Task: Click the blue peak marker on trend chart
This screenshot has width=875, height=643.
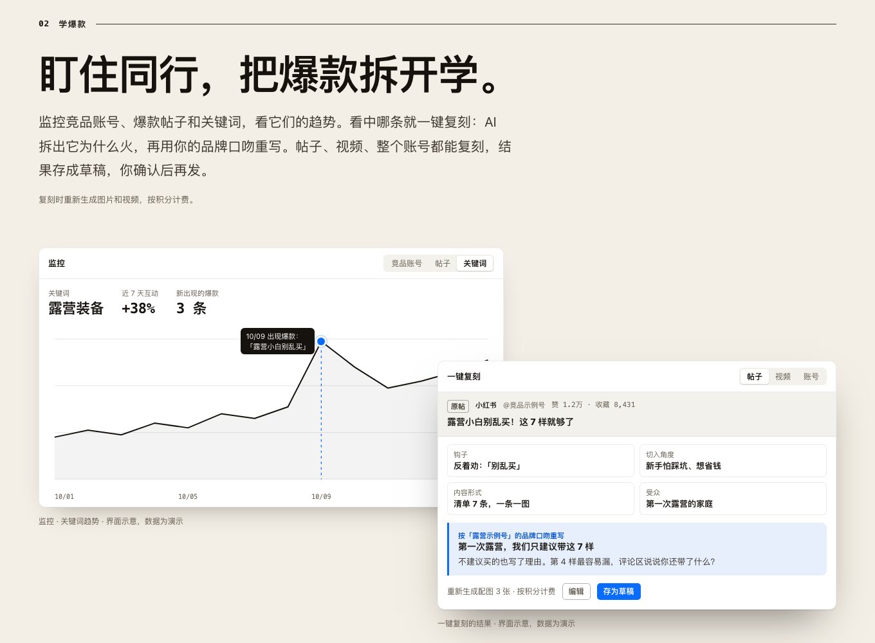Action: pyautogui.click(x=321, y=341)
